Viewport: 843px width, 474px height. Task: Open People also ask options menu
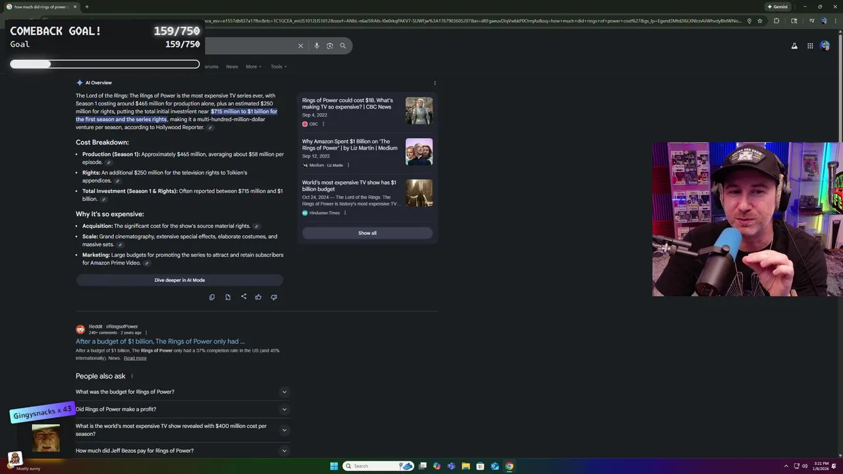pyautogui.click(x=132, y=376)
